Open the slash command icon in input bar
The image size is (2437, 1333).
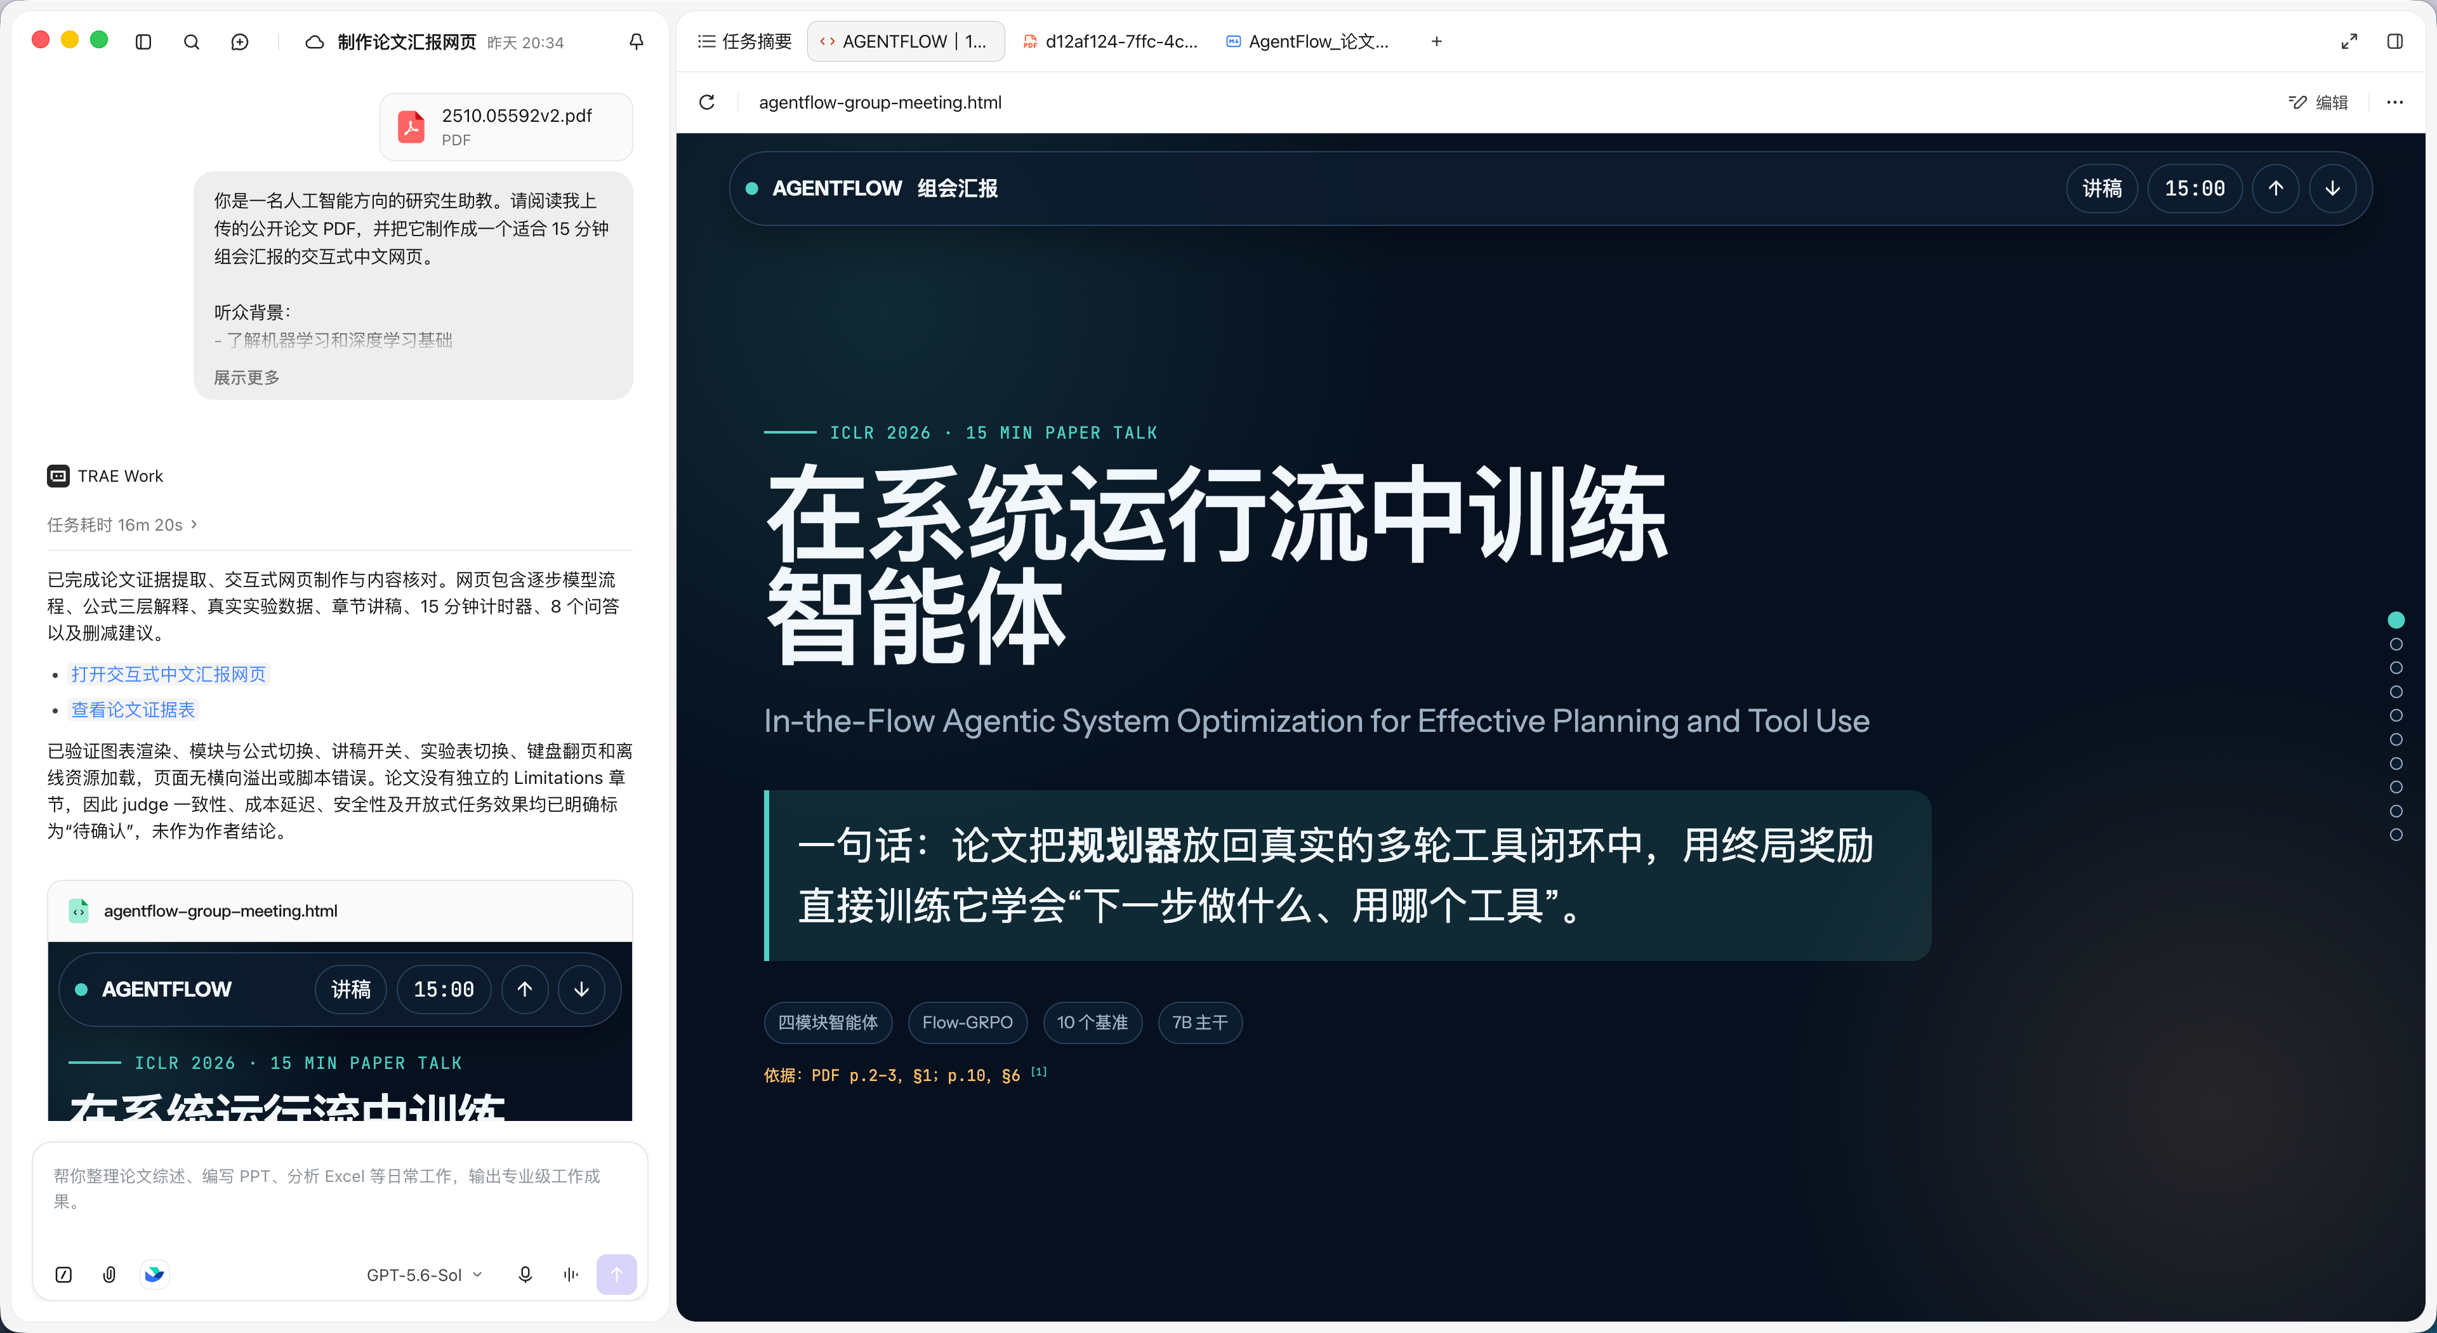click(63, 1275)
